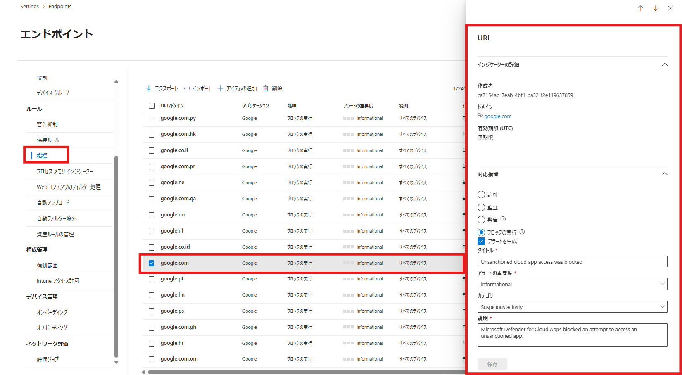Image resolution: width=682 pixels, height=375 pixels.
Task: Click the Endpoints breadcrumb link
Action: click(x=60, y=7)
